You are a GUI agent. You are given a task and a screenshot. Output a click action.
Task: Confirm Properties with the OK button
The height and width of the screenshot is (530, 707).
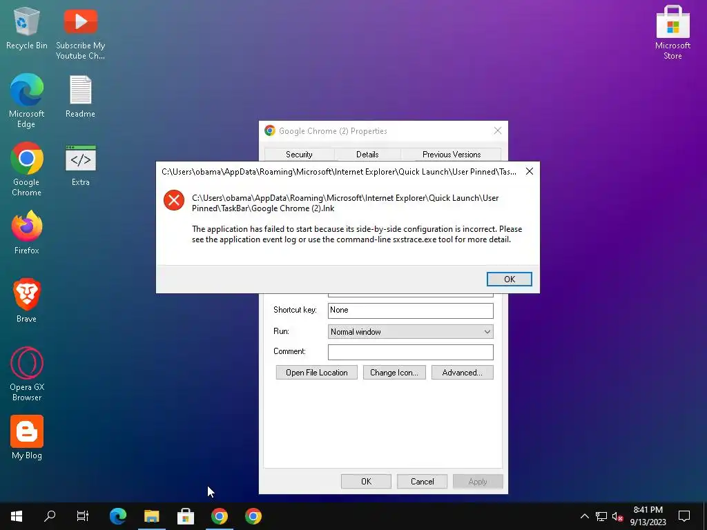click(366, 481)
